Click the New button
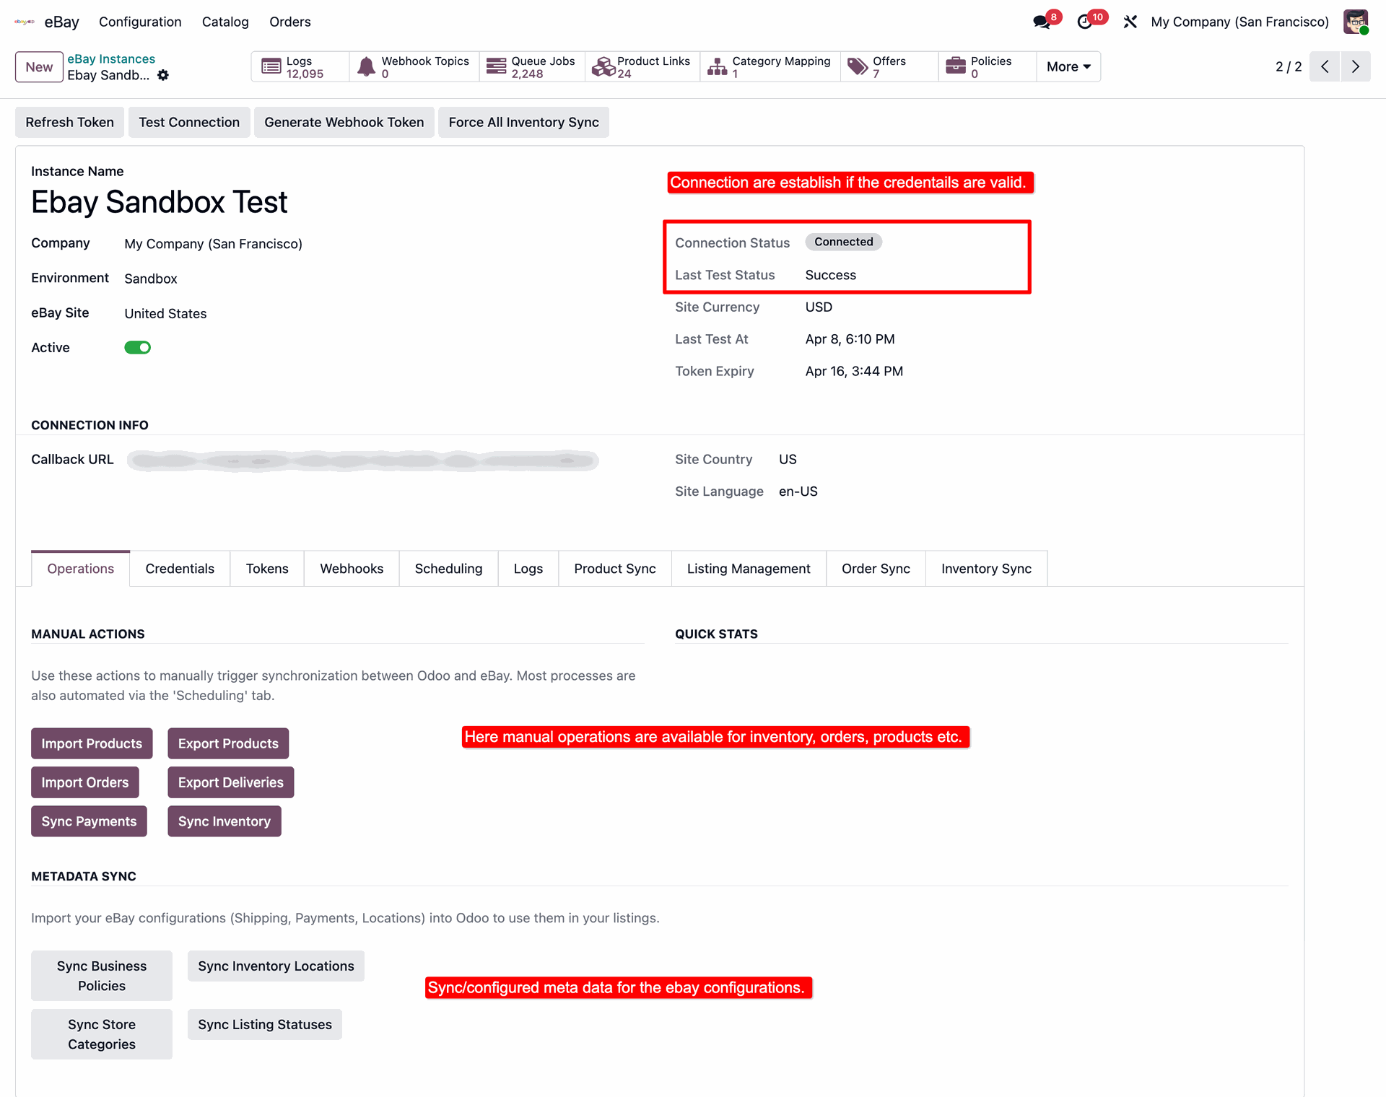This screenshot has height=1097, width=1386. [x=39, y=67]
